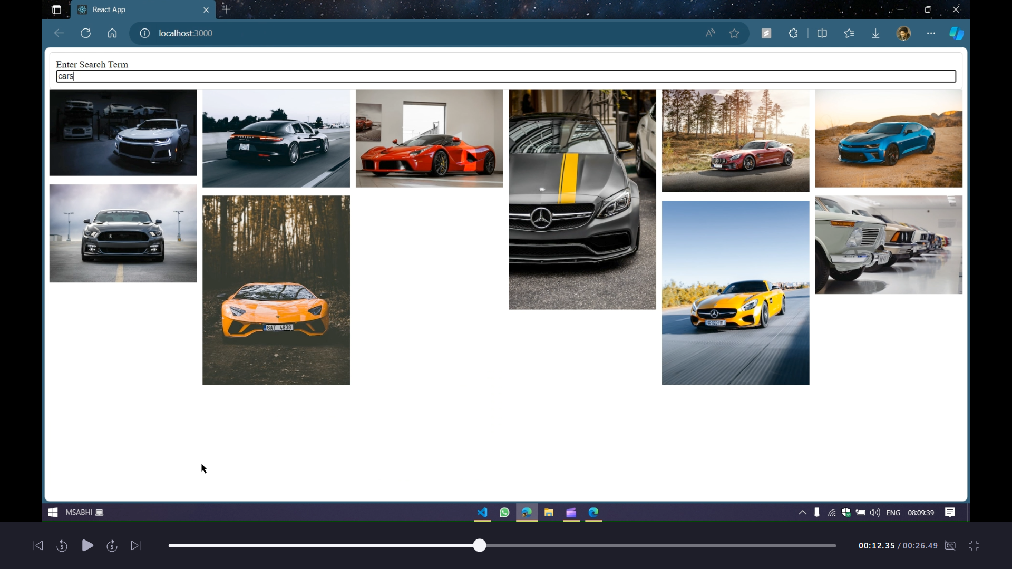This screenshot has width=1012, height=569.
Task: Click the video progress slider handle
Action: [479, 546]
